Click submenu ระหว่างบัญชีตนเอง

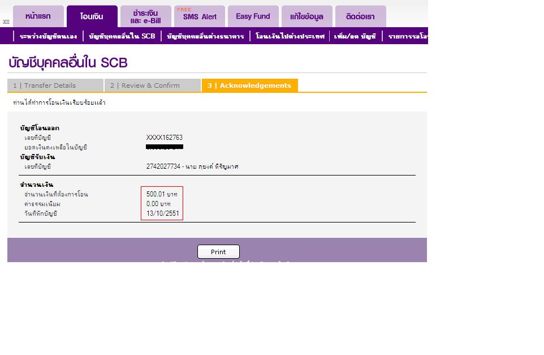[48, 36]
